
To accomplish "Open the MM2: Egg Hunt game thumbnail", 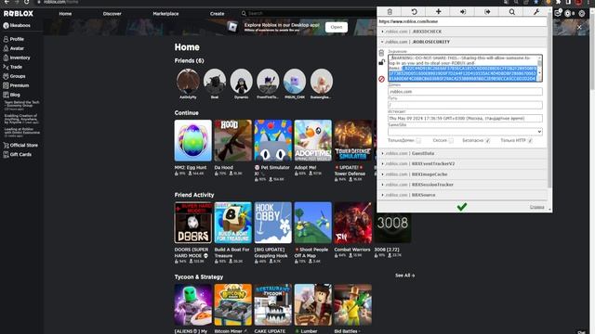I will pos(193,140).
